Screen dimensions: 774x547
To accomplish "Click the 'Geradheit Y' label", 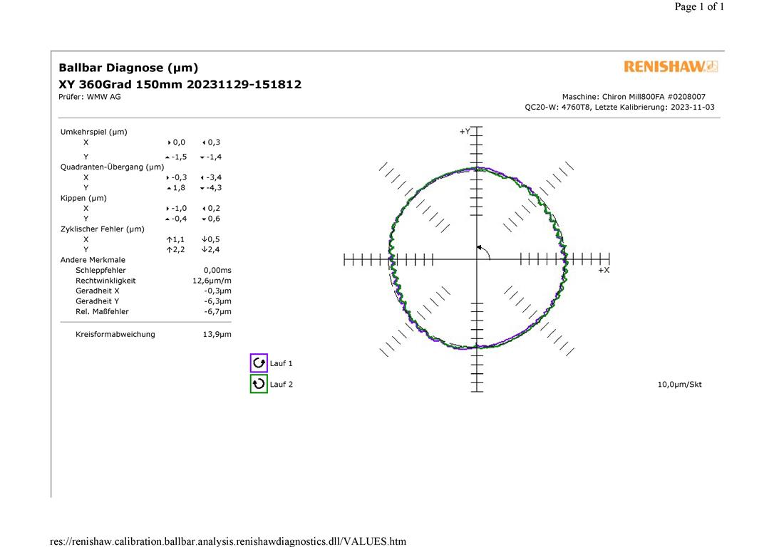I will (x=97, y=301).
